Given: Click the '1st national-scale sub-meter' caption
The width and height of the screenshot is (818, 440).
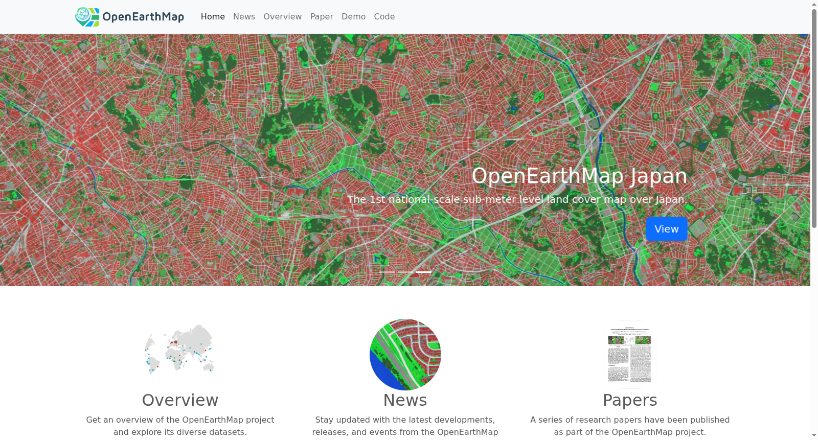Looking at the screenshot, I should [517, 199].
